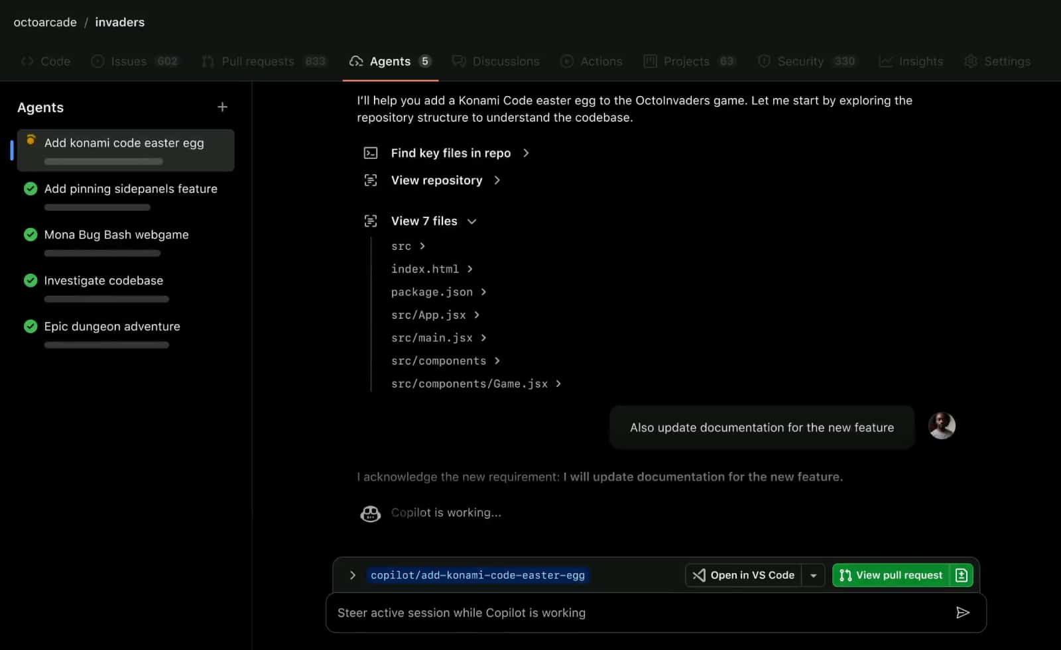Expand the src/components/Game.jsx entry chevron
The image size is (1061, 650).
point(559,384)
